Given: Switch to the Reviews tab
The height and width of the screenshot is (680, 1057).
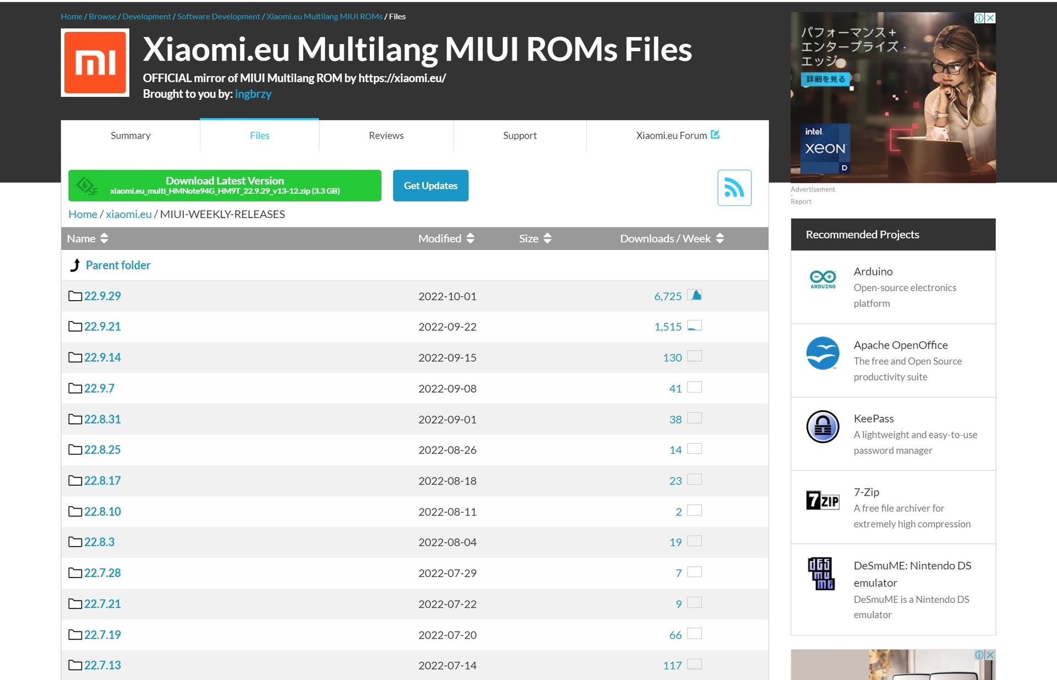Looking at the screenshot, I should point(386,135).
